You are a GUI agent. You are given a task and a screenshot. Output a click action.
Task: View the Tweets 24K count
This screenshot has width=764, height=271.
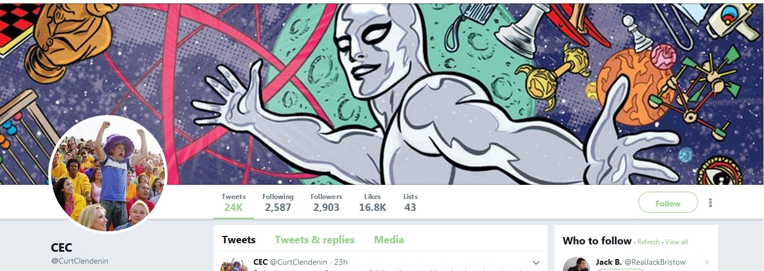pos(233,202)
